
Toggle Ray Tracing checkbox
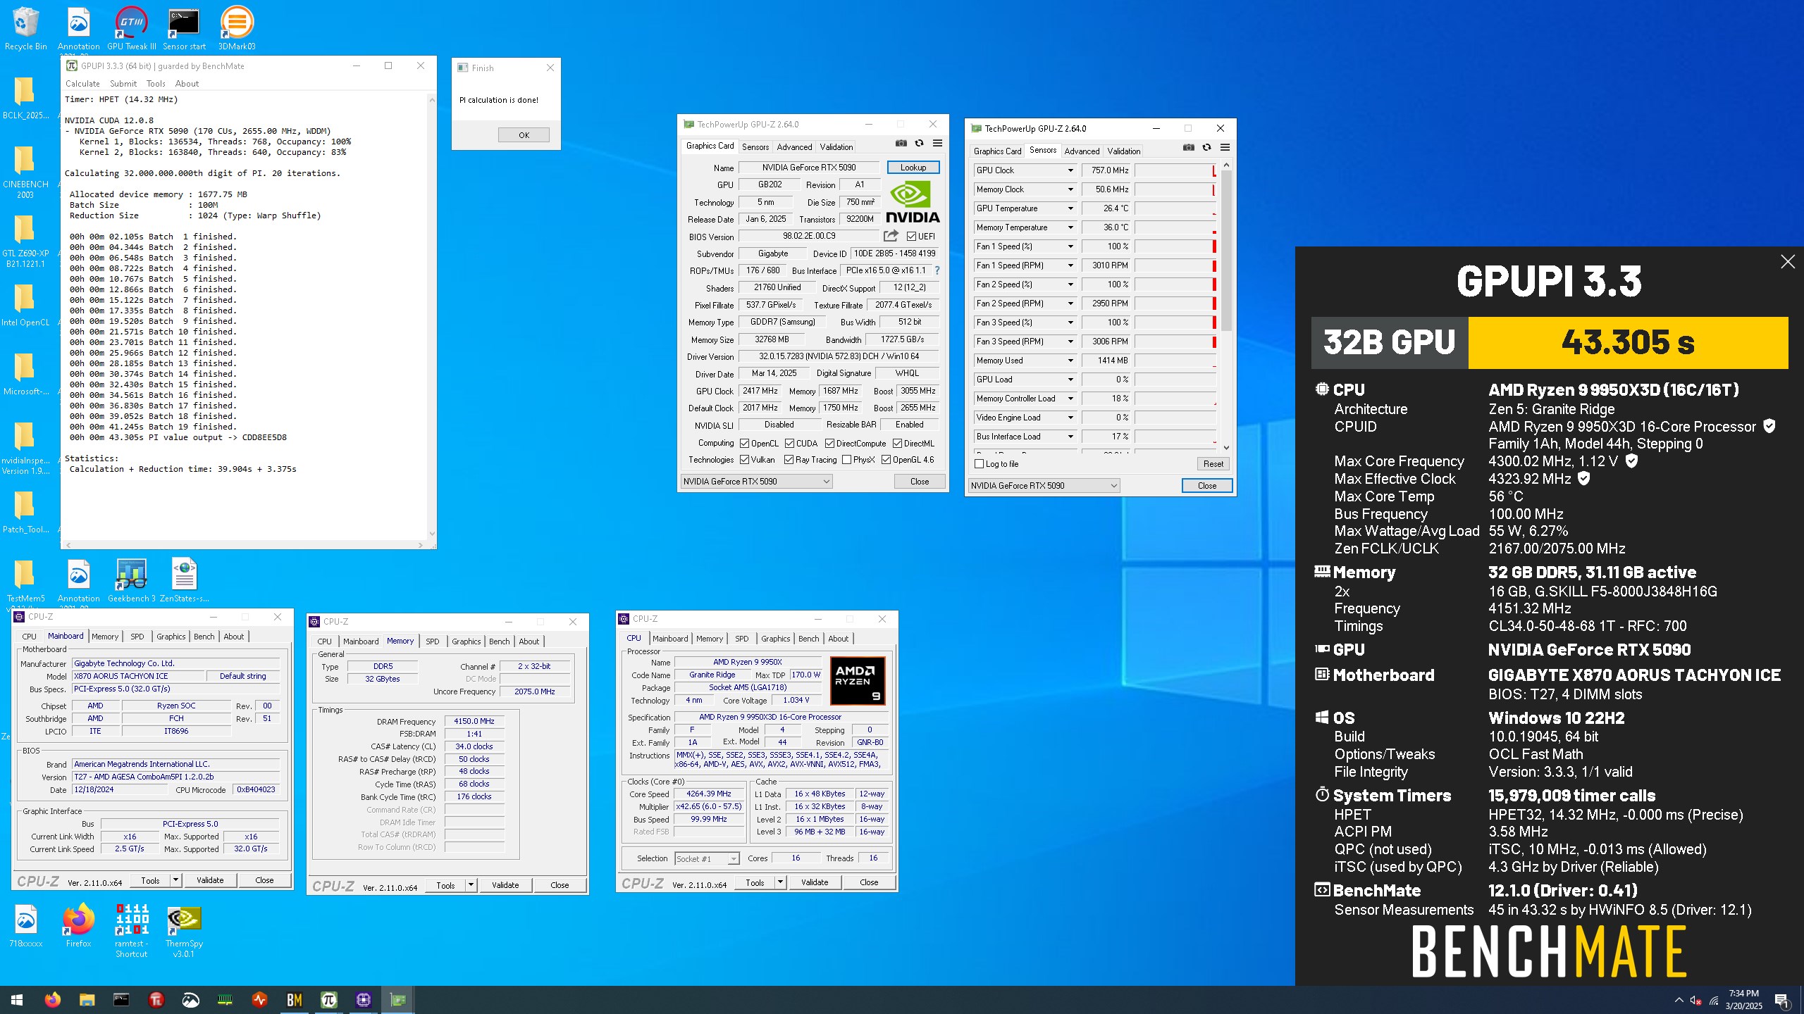(789, 460)
